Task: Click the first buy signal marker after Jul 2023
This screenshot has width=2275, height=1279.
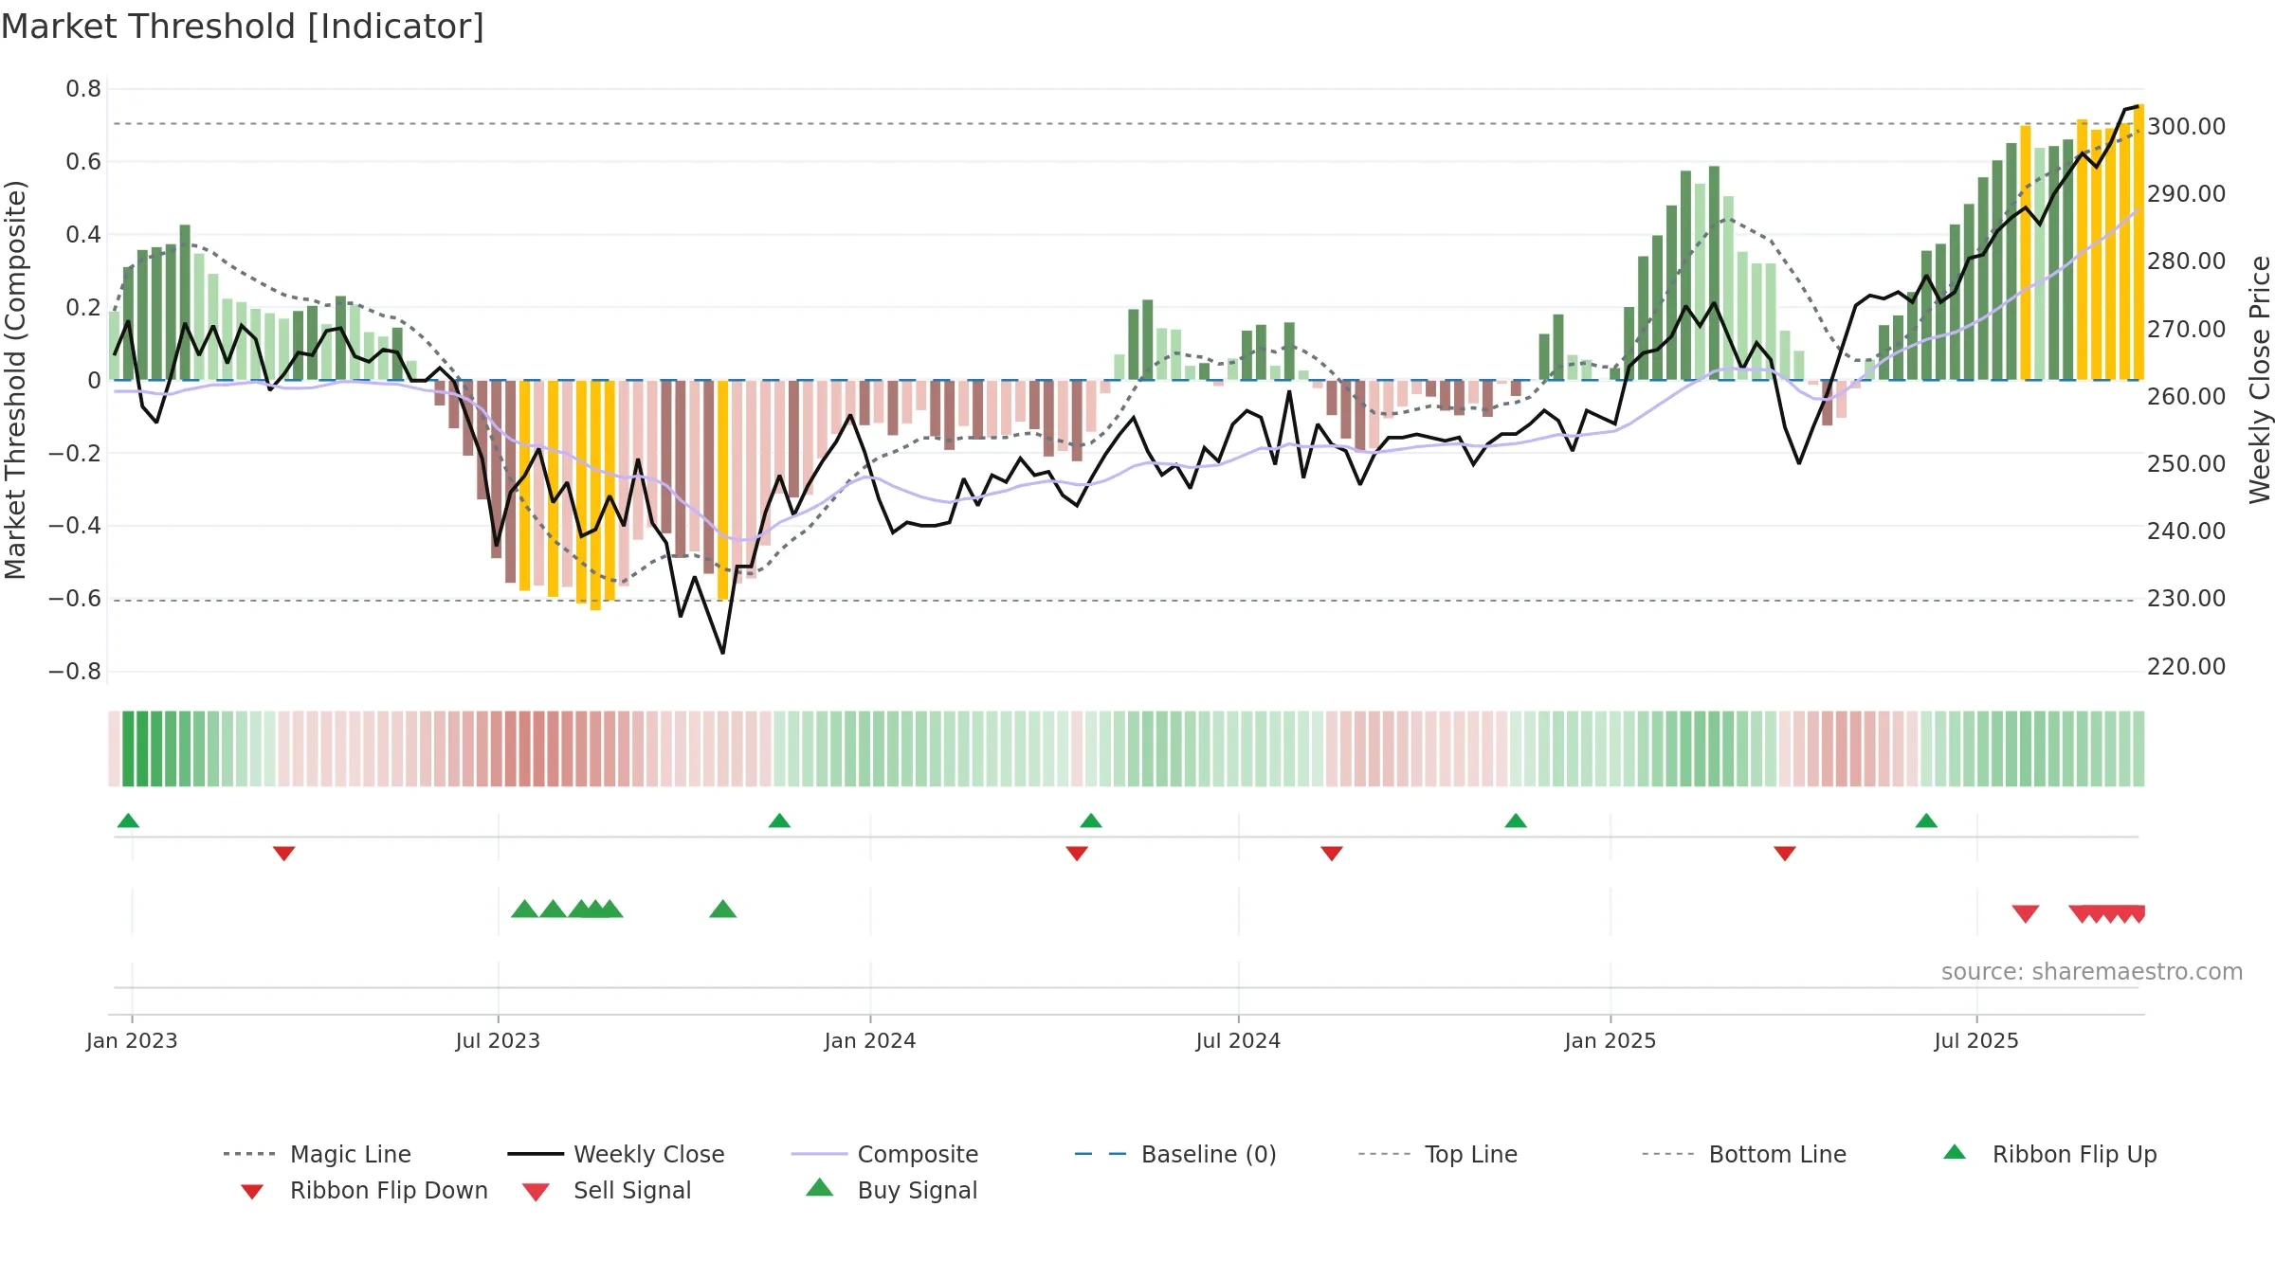Action: [524, 909]
